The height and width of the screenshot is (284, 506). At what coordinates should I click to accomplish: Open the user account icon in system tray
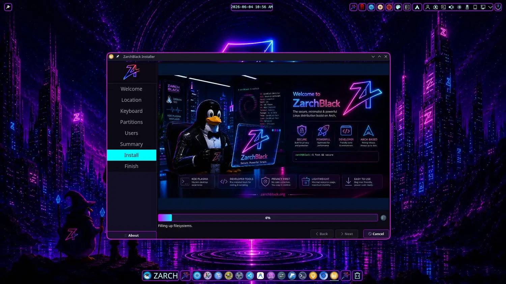pyautogui.click(x=428, y=7)
